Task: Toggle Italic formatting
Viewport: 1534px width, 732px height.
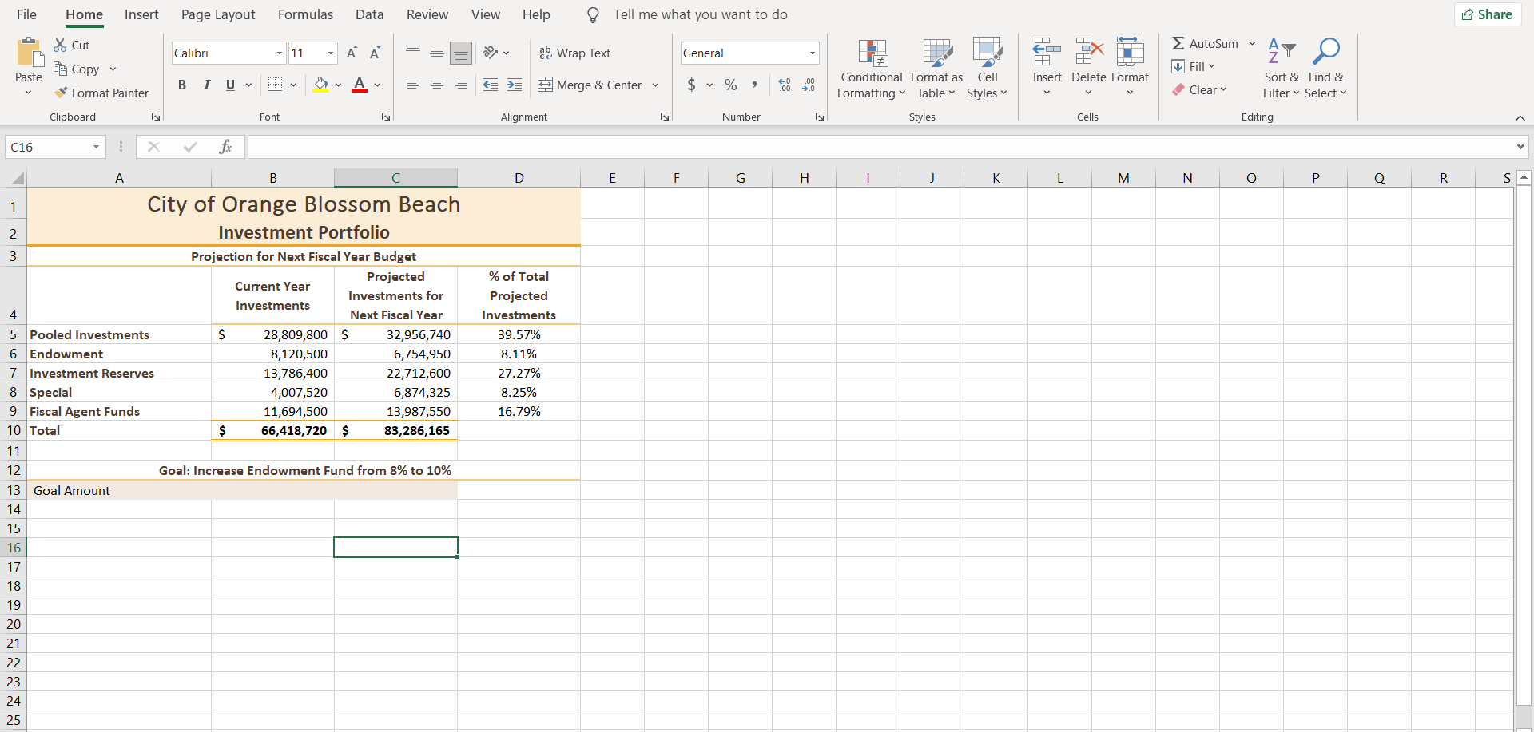Action: [x=206, y=85]
